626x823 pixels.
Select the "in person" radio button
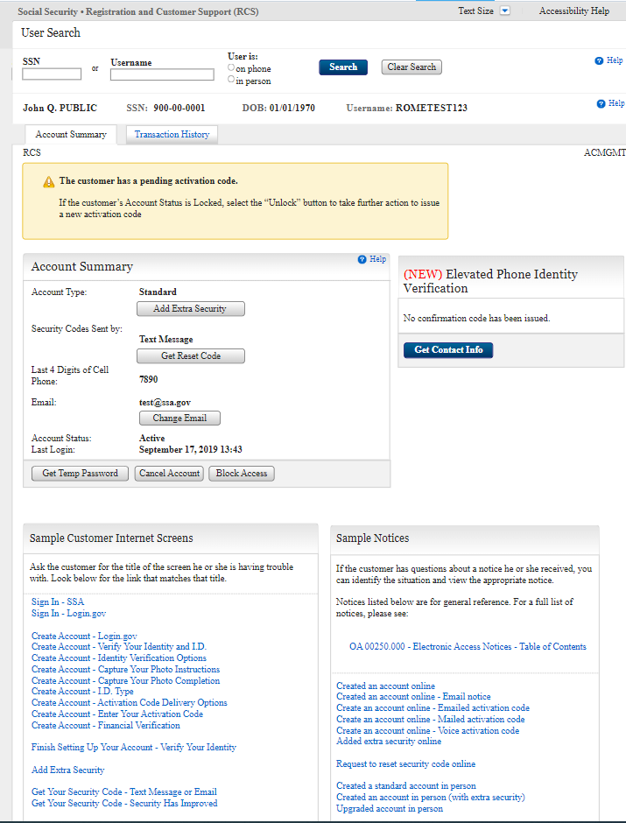[231, 80]
